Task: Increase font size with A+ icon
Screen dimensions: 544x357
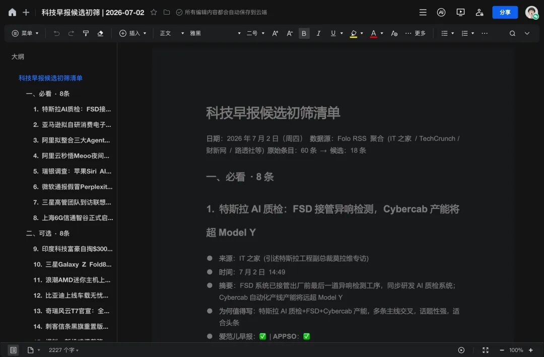Action: [275, 33]
